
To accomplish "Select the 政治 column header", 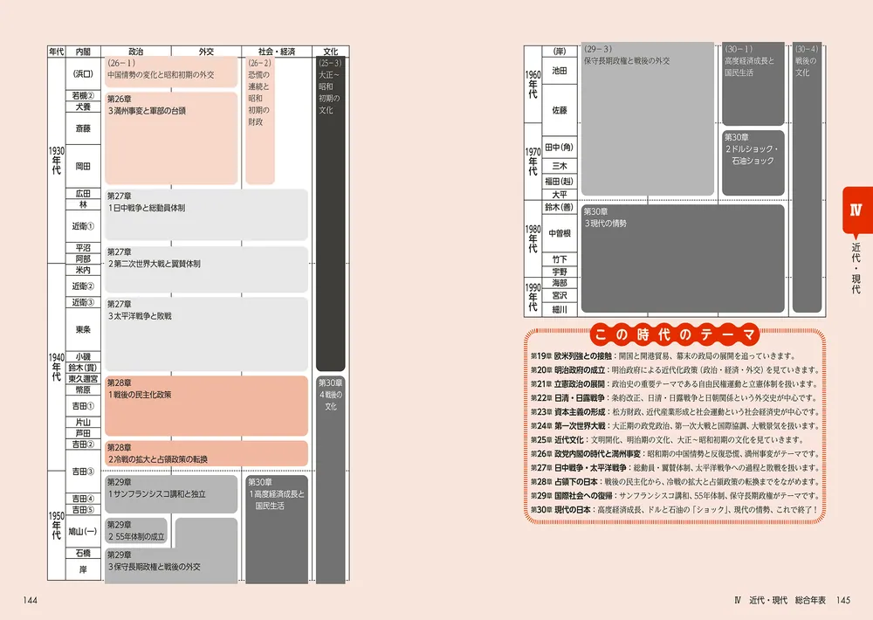I will tap(136, 52).
